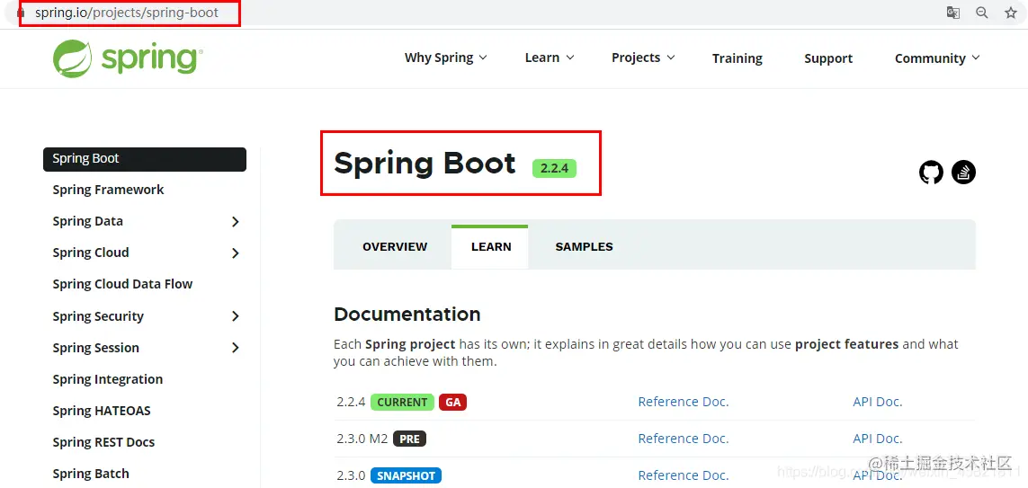Click the PRE badge on 2.3.0 M2

click(x=410, y=439)
